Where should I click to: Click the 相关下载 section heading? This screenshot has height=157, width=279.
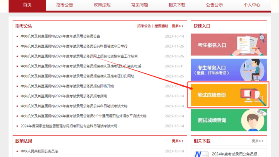(202, 141)
